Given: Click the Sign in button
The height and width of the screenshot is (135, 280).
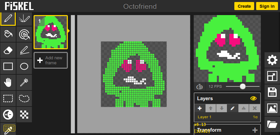Looking at the screenshot, I should coord(267,6).
